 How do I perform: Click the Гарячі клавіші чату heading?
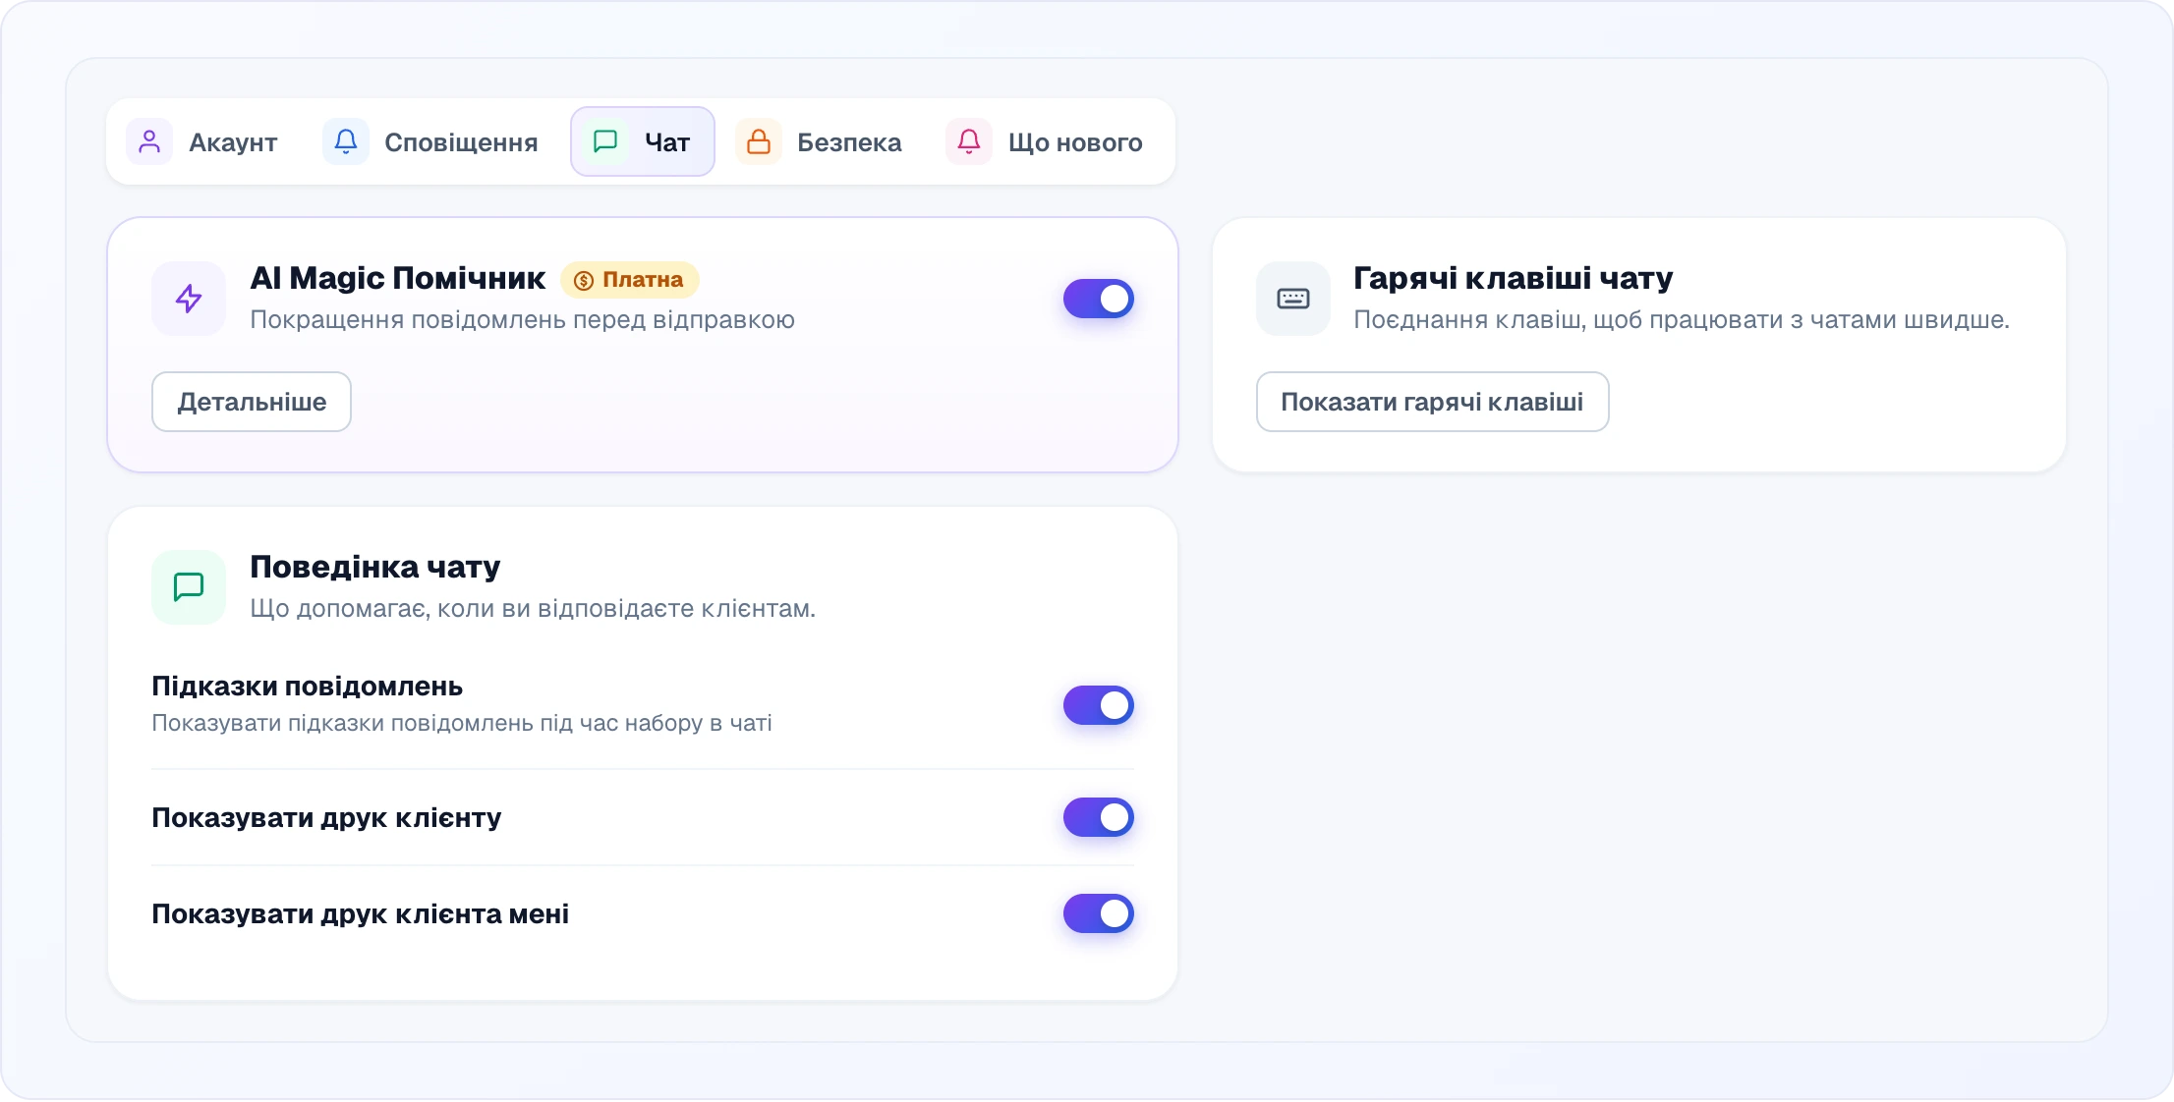(x=1513, y=278)
